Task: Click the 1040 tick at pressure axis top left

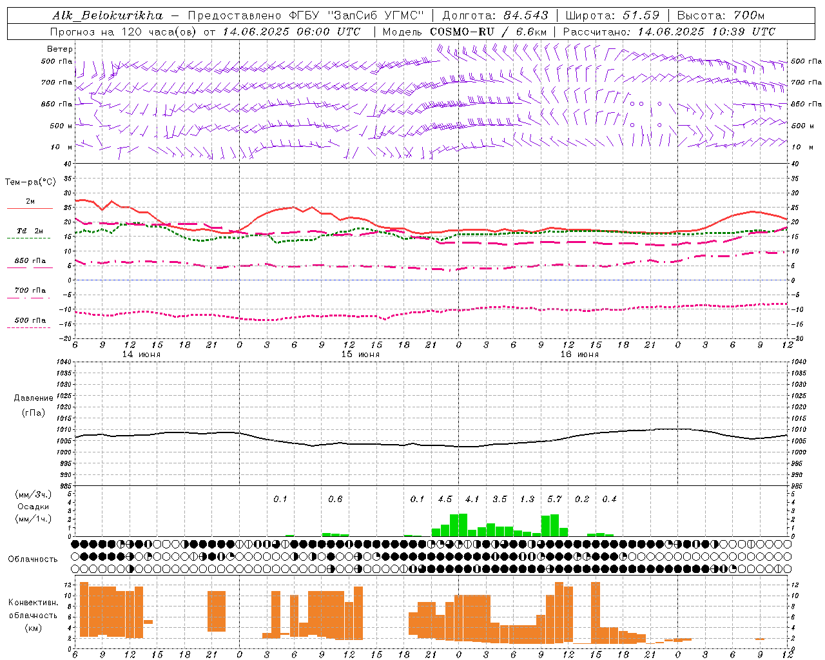Action: pyautogui.click(x=64, y=362)
